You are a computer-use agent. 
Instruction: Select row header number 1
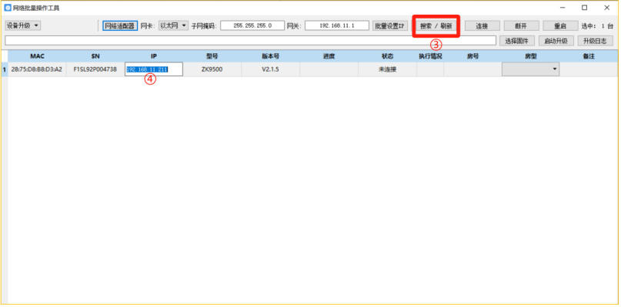point(5,69)
